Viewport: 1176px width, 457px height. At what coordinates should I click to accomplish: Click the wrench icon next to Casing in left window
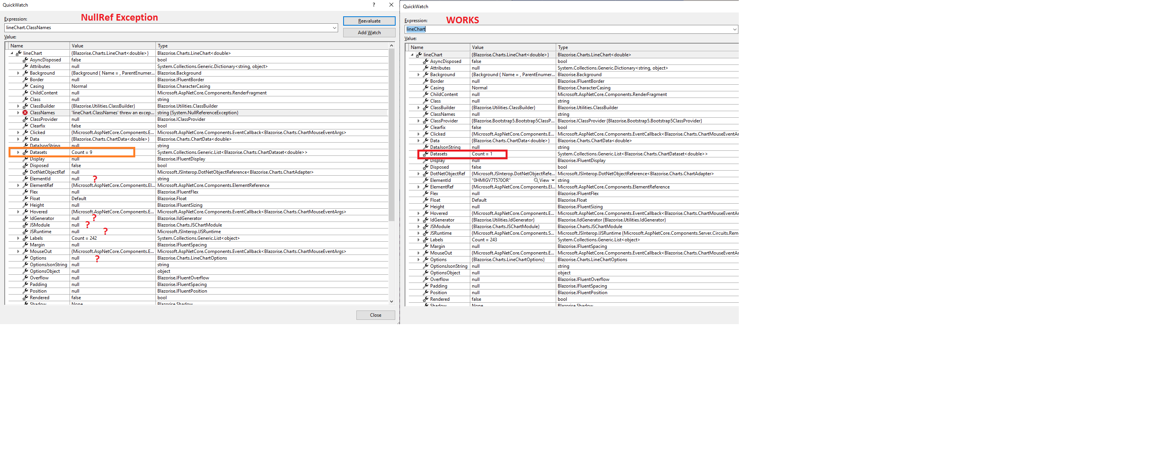click(x=25, y=86)
